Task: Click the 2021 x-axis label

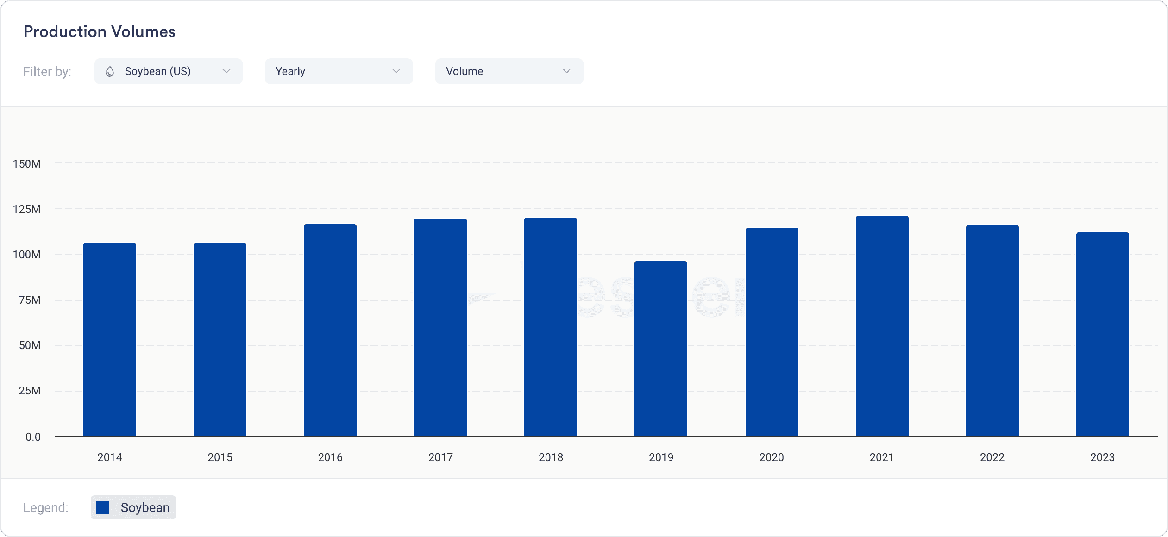Action: [882, 457]
